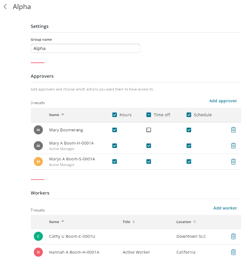Click Cathy's green avatar icon
This screenshot has height=264, width=243.
point(38,236)
